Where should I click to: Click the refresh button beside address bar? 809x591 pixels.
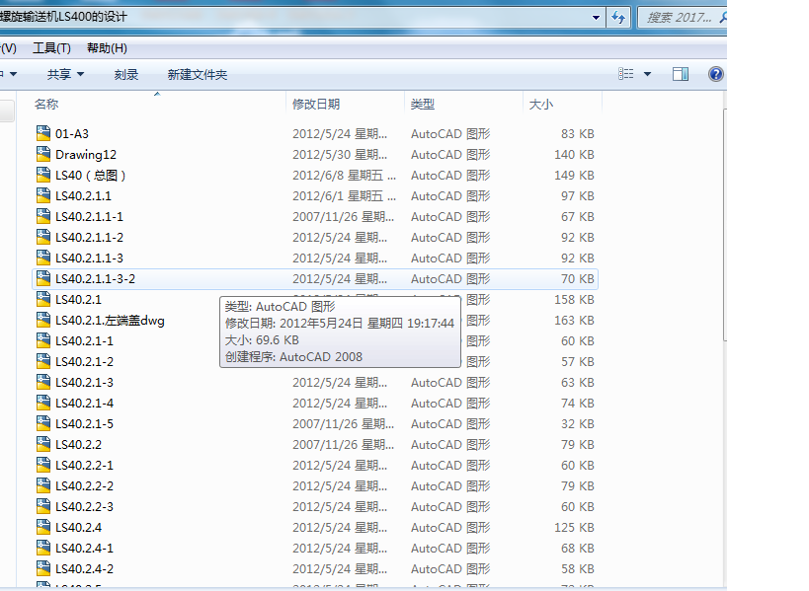(618, 18)
